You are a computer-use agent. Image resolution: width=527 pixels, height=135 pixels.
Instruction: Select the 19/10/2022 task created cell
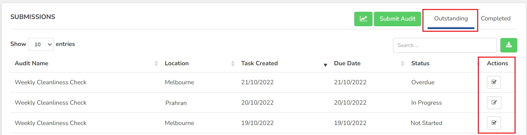point(258,123)
